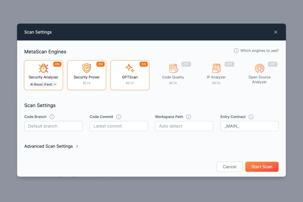Click Workspace Path info icon
The image size is (303, 202).
click(188, 117)
